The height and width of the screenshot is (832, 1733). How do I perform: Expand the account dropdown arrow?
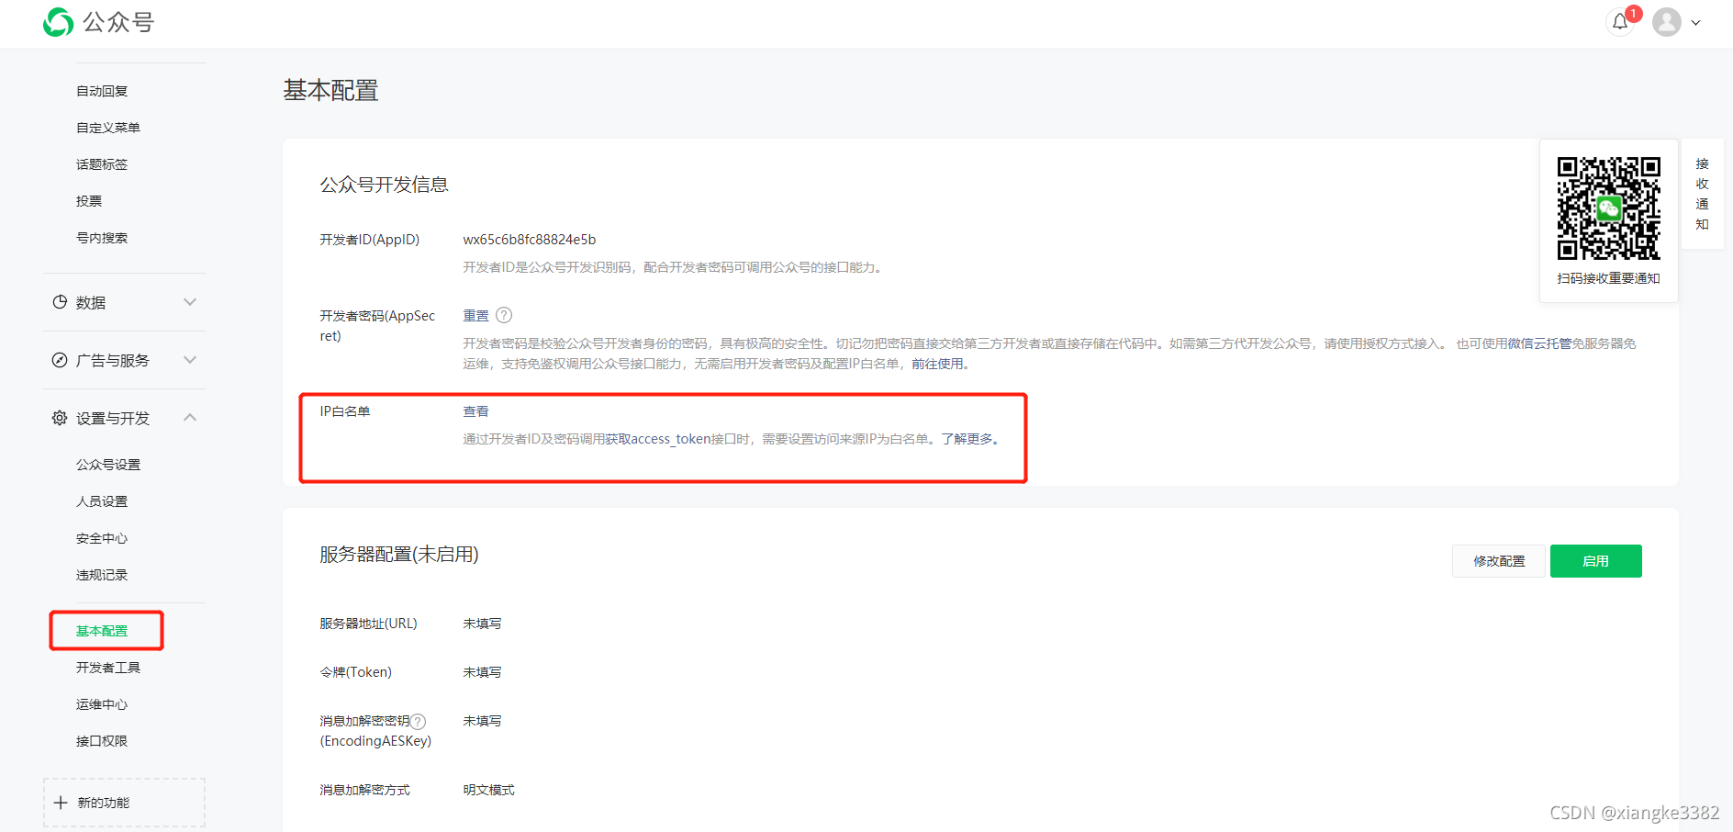click(1696, 23)
